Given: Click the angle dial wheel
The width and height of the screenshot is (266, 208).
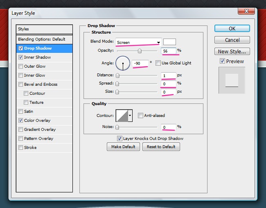Looking at the screenshot, I should tap(123, 63).
